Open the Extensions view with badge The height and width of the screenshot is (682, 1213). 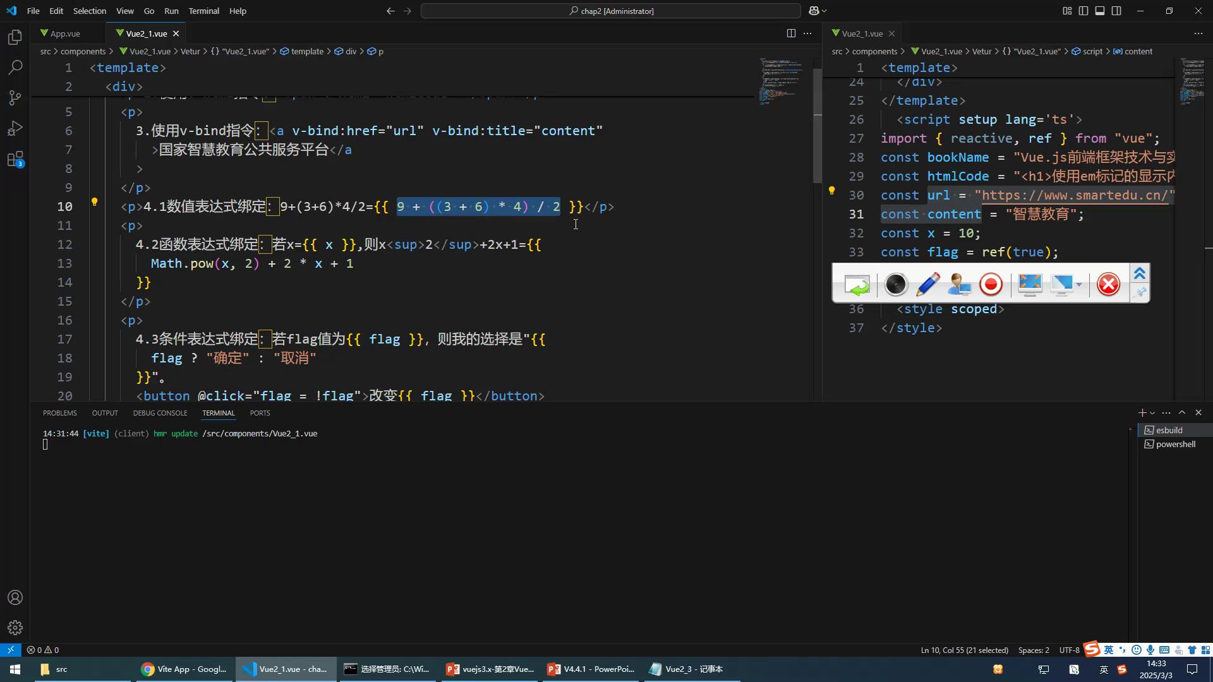coord(15,159)
